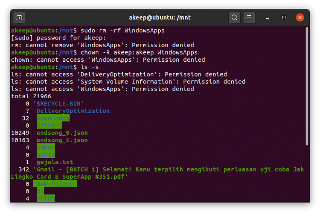Click the 'rm: cannot remove' error line

tap(102, 45)
